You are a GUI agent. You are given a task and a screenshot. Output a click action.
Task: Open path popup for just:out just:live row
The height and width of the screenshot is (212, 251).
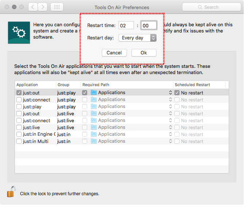(x=170, y=113)
